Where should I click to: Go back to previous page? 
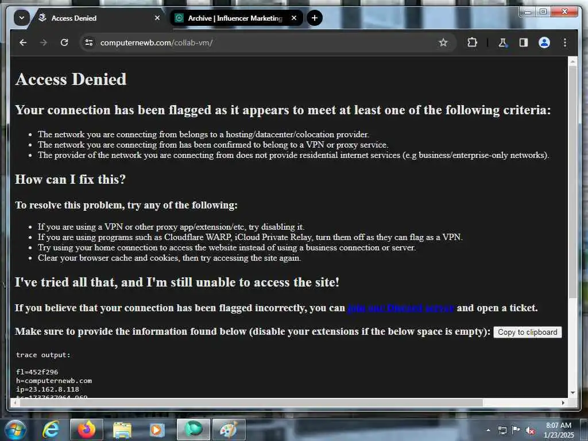pos(23,42)
